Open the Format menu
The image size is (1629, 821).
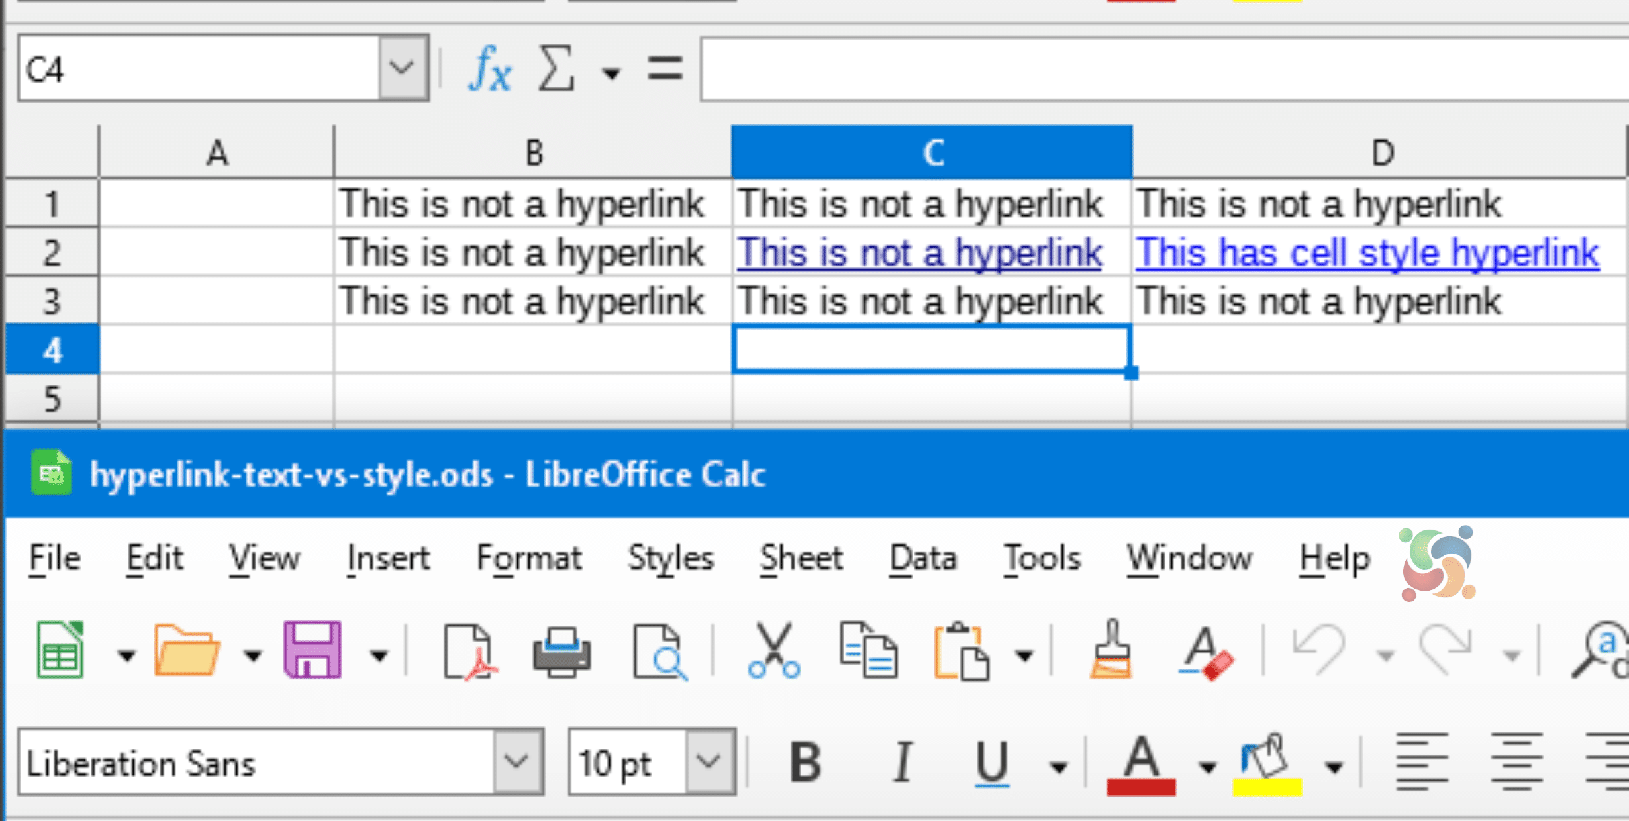pos(529,559)
